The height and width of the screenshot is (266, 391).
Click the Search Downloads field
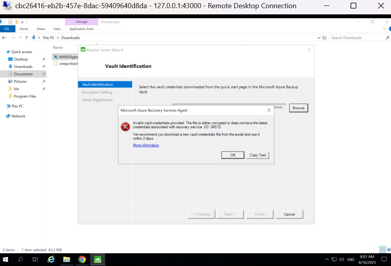(357, 38)
